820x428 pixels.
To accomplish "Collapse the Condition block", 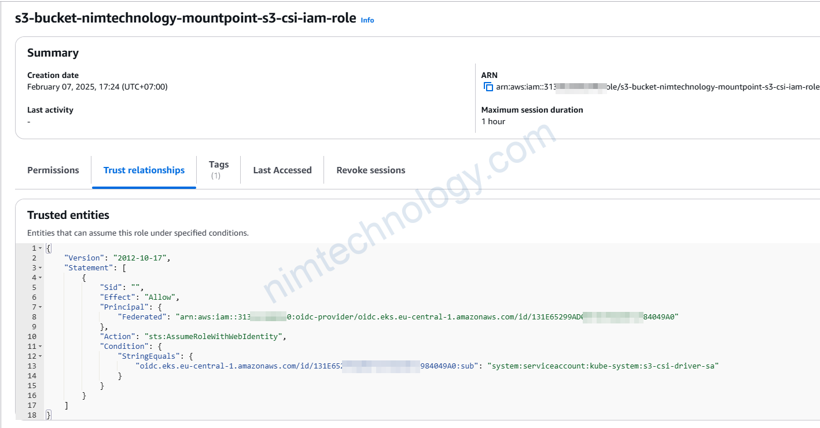I will tap(41, 347).
